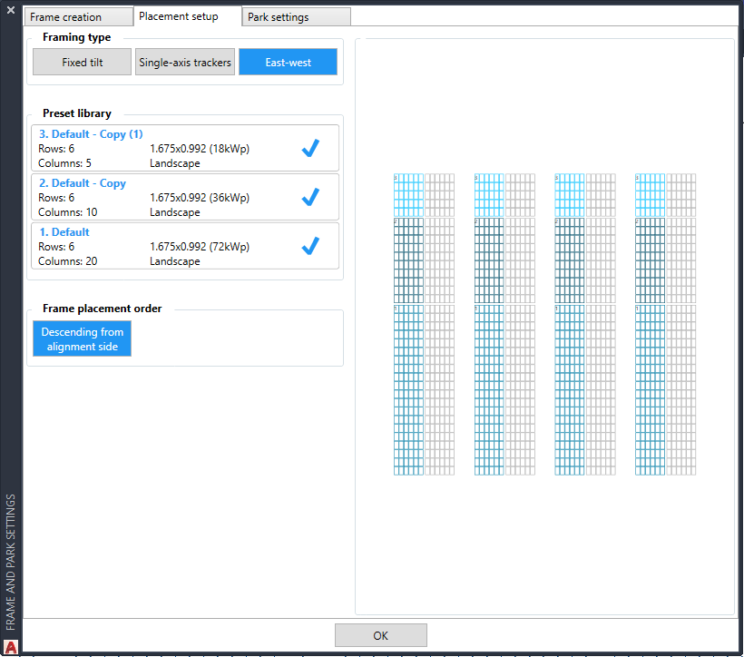
Task: Choose Single-axis trackers framing type
Action: [185, 63]
